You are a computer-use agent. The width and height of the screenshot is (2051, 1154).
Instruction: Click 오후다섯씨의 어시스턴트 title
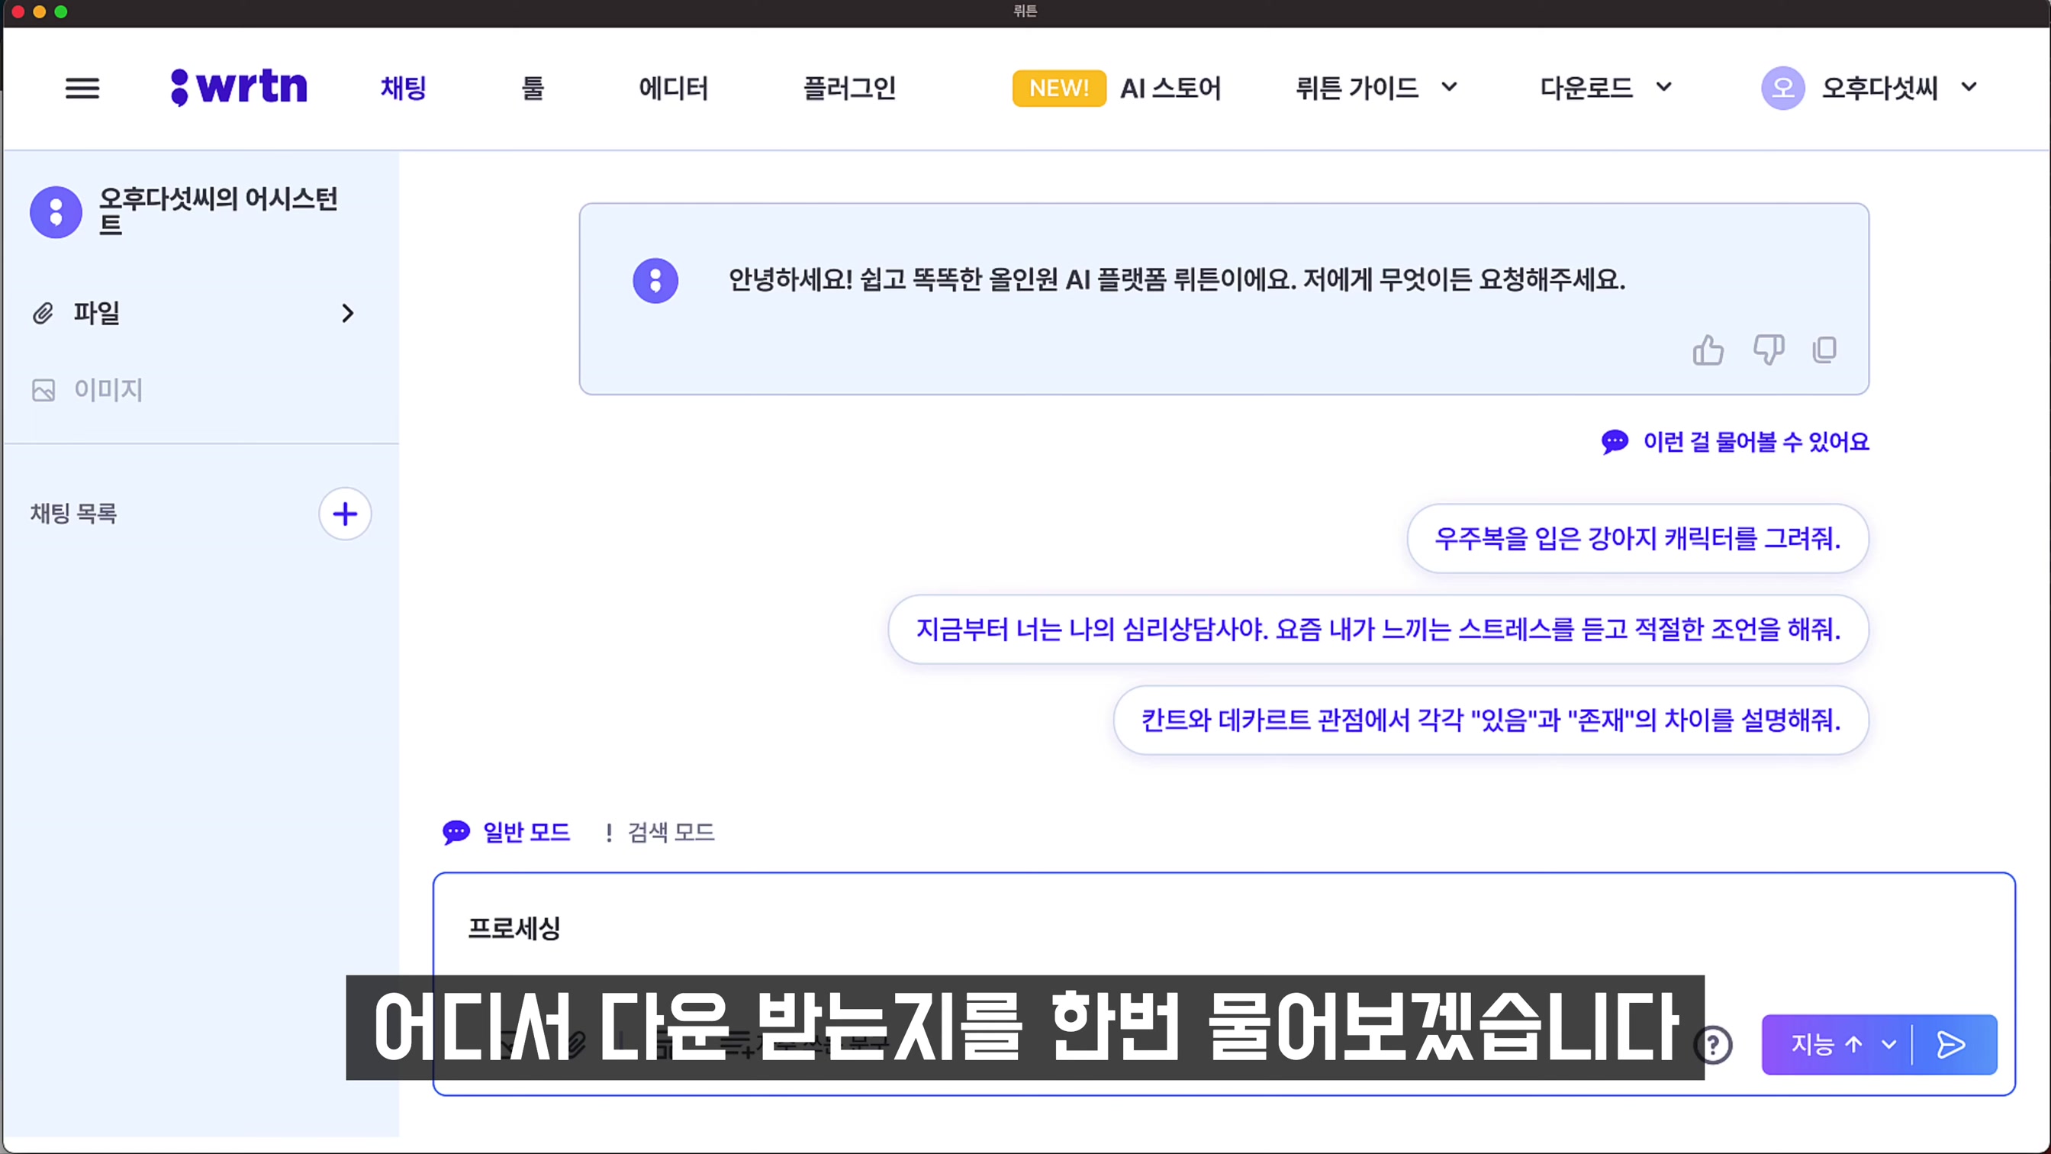coord(218,211)
